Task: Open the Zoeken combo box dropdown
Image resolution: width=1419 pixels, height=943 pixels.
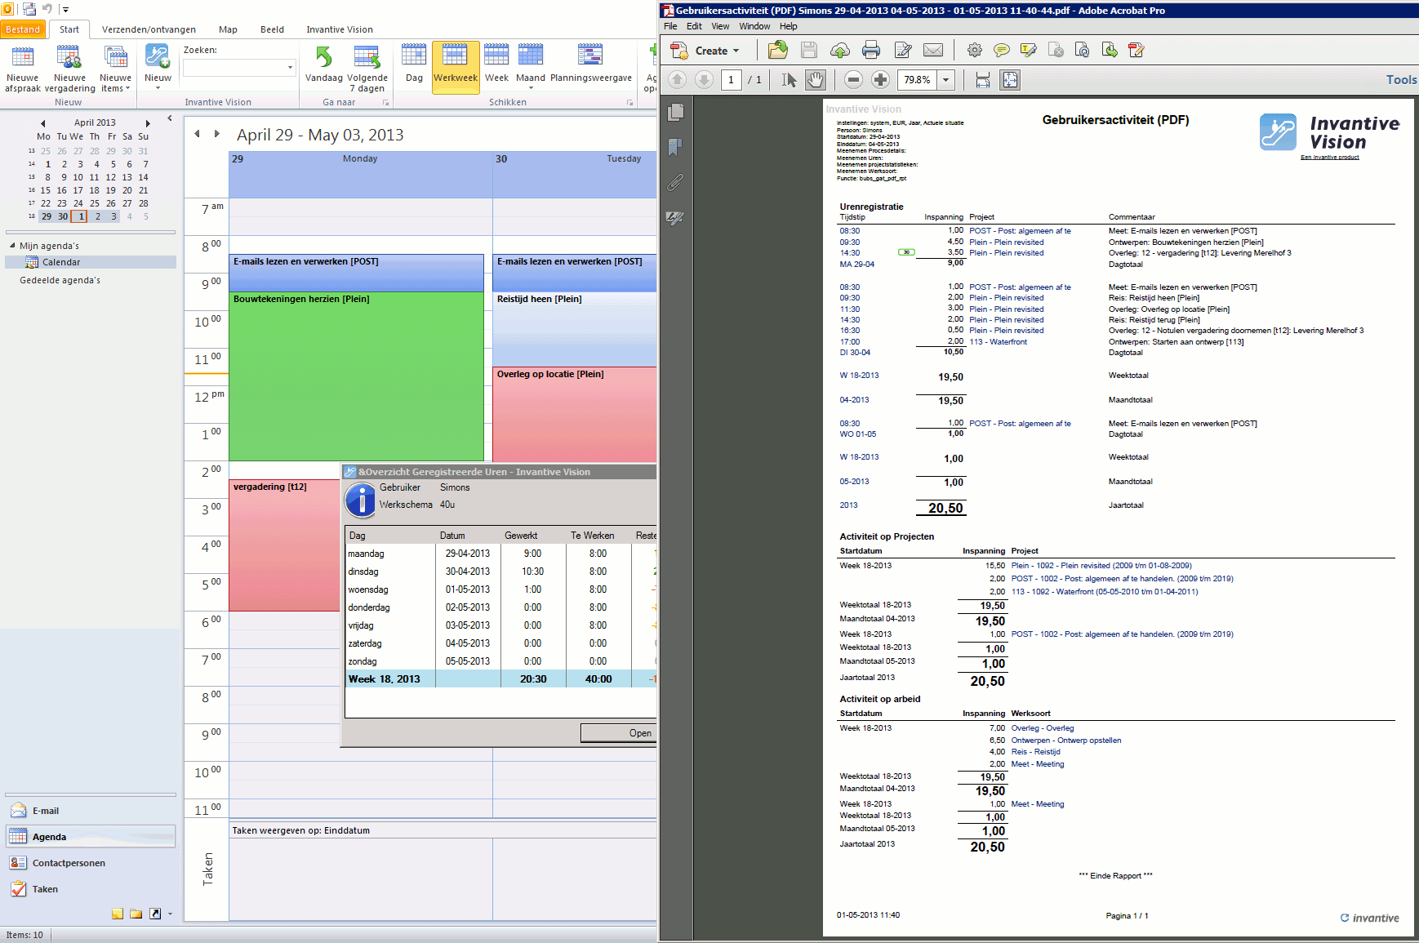Action: [x=290, y=68]
